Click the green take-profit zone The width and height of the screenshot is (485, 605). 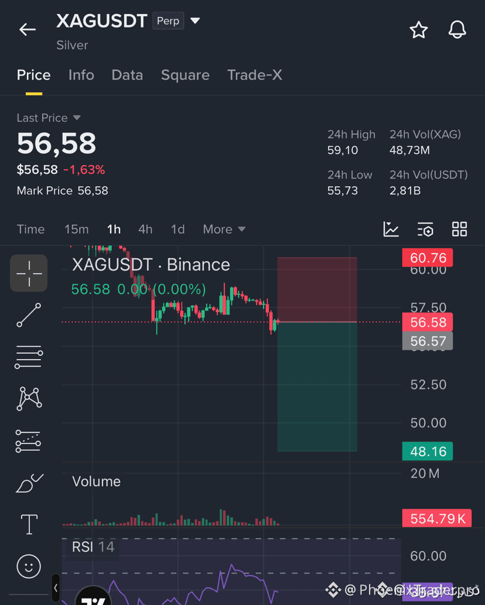coord(317,387)
